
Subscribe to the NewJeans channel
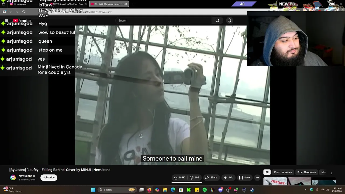(x=49, y=178)
